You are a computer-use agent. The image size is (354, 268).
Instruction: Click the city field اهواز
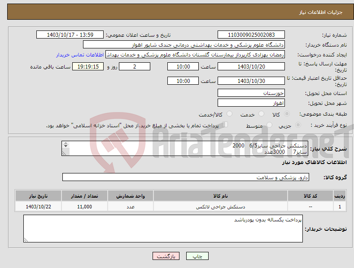pyautogui.click(x=251, y=103)
